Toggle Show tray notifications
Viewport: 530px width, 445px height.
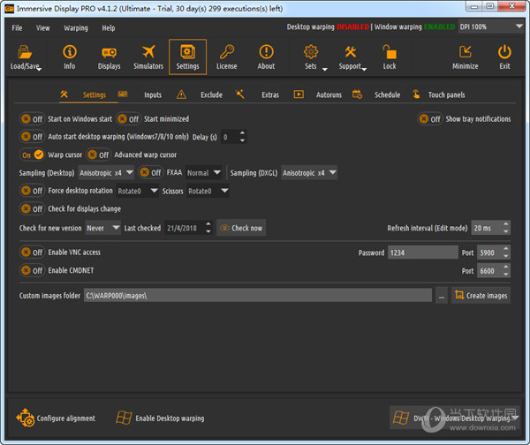430,119
